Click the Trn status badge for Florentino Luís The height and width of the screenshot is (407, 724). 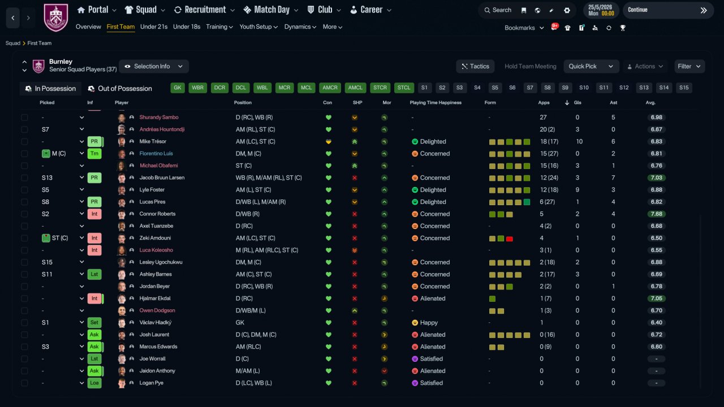coord(94,154)
